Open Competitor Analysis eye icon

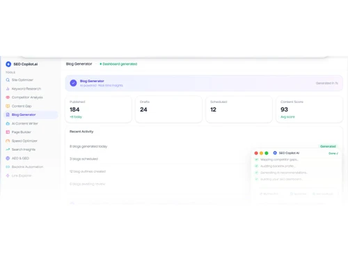coord(8,97)
